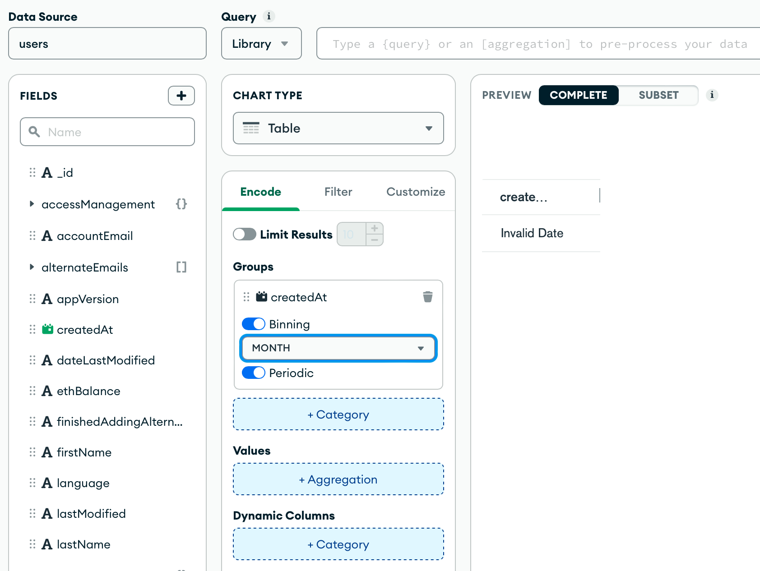Enable the Limit Results toggle
Viewport: 760px width, 571px height.
pyautogui.click(x=245, y=234)
